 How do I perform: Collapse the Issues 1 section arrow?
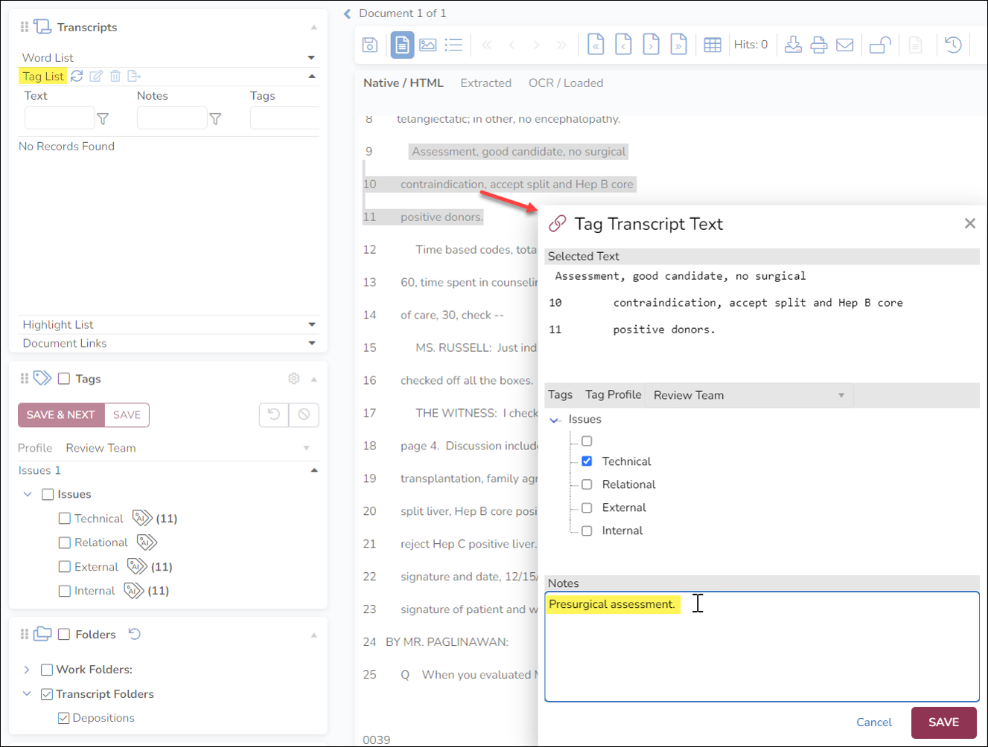pos(314,470)
